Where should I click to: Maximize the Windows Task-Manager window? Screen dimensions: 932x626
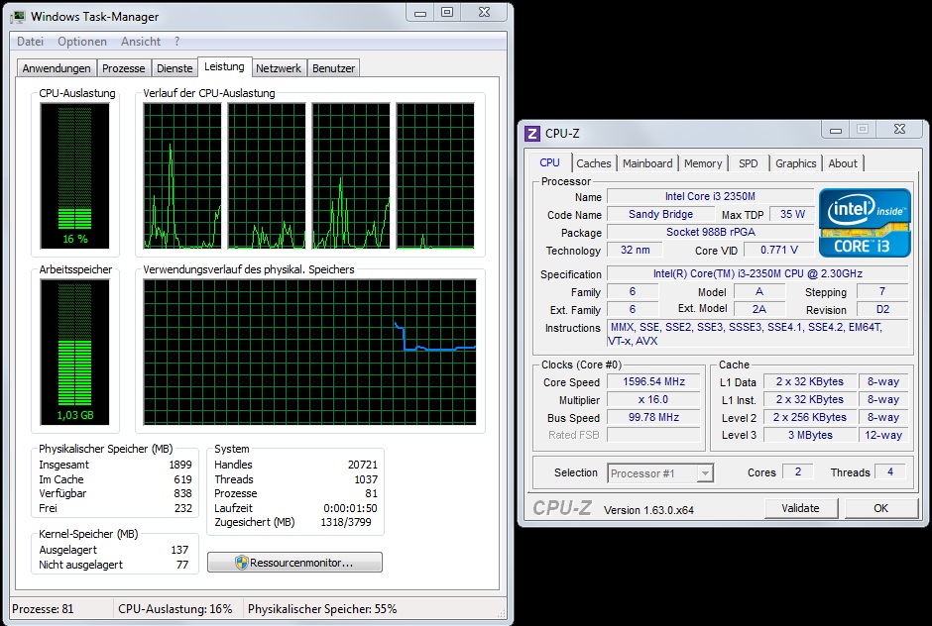(447, 12)
